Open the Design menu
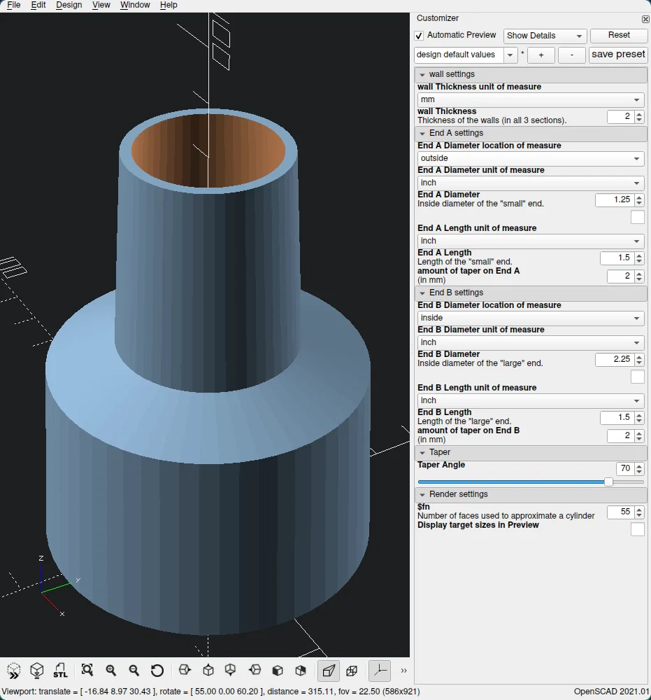Image resolution: width=651 pixels, height=700 pixels. 69,6
